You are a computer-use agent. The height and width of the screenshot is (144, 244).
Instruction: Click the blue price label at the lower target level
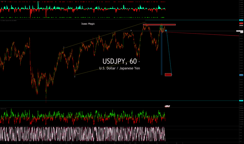pos(241,75)
